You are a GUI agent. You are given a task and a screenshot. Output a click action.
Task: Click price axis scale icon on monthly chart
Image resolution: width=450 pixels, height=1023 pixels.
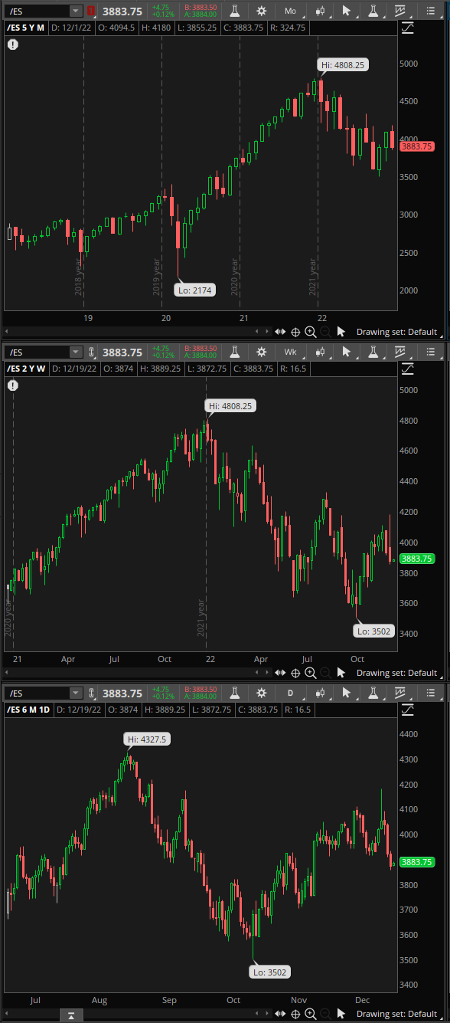(407, 28)
